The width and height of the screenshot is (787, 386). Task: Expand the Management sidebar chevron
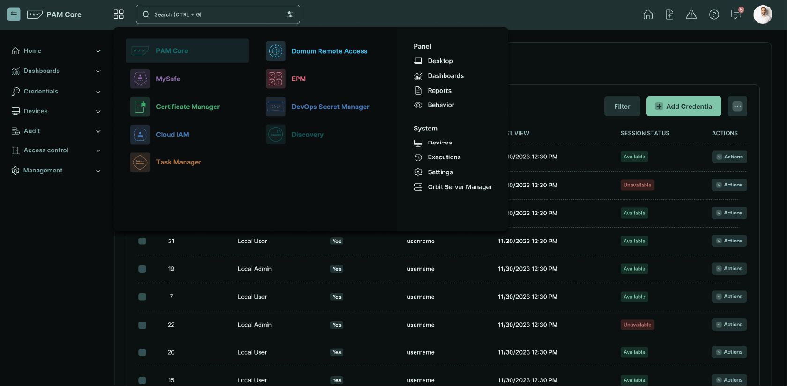click(x=98, y=171)
